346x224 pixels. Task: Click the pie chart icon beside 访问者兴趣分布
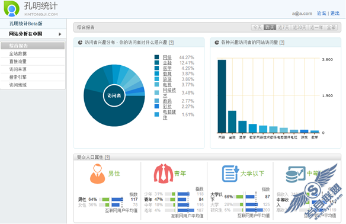[81, 43]
